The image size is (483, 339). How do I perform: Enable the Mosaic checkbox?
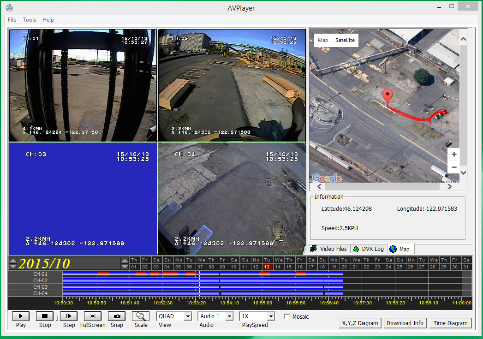tap(287, 316)
